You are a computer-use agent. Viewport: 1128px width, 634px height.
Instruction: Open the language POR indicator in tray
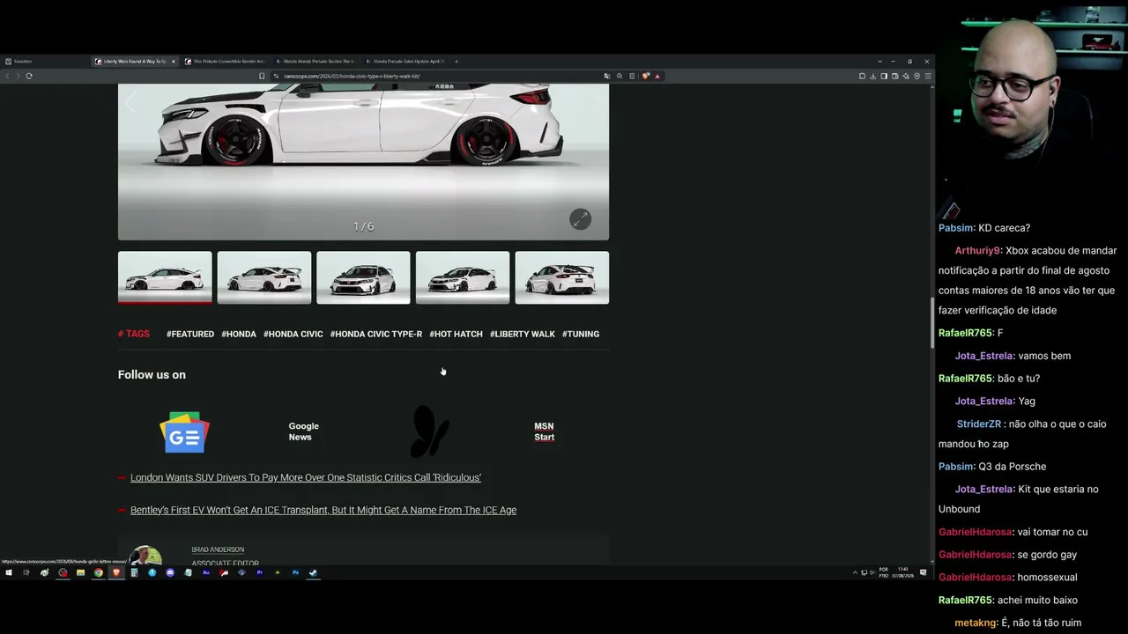(x=883, y=572)
